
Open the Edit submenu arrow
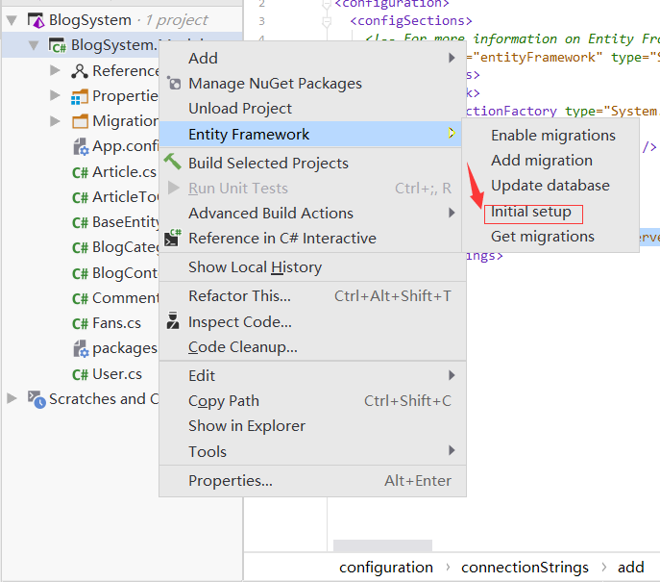(452, 375)
